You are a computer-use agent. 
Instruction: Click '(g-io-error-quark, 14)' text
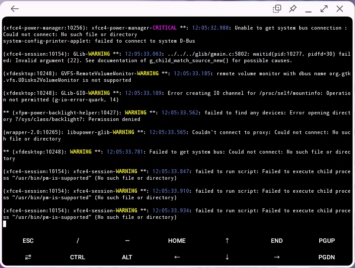[85, 100]
